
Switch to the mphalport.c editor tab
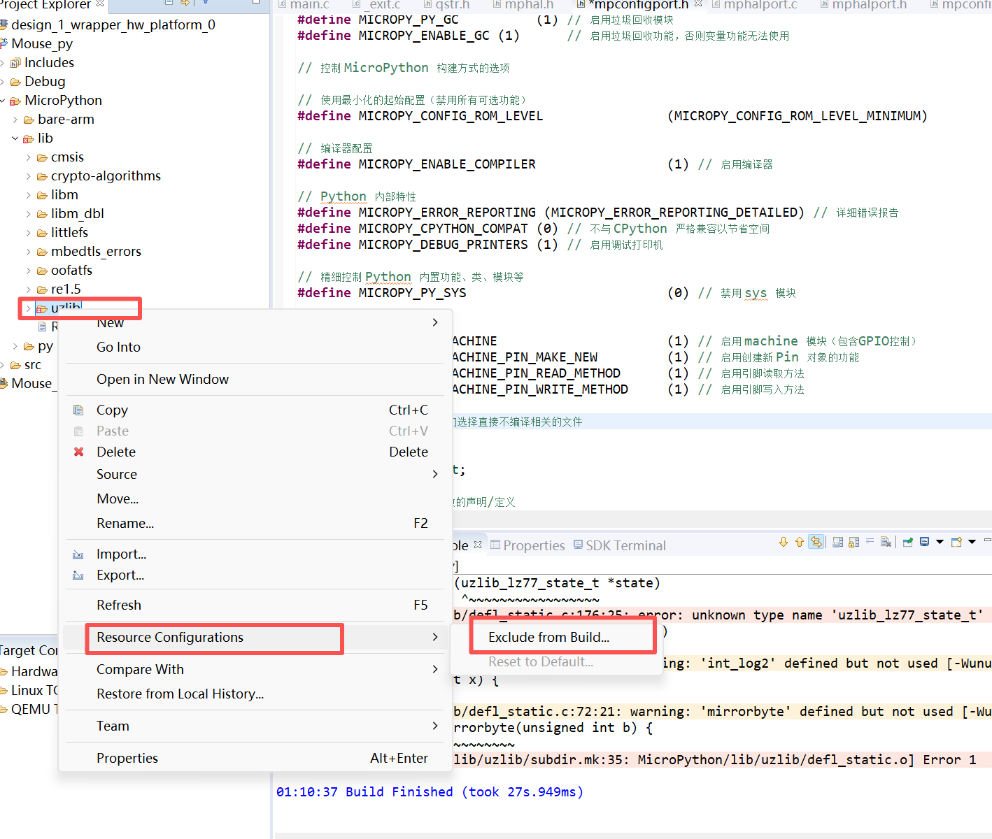tap(760, 5)
